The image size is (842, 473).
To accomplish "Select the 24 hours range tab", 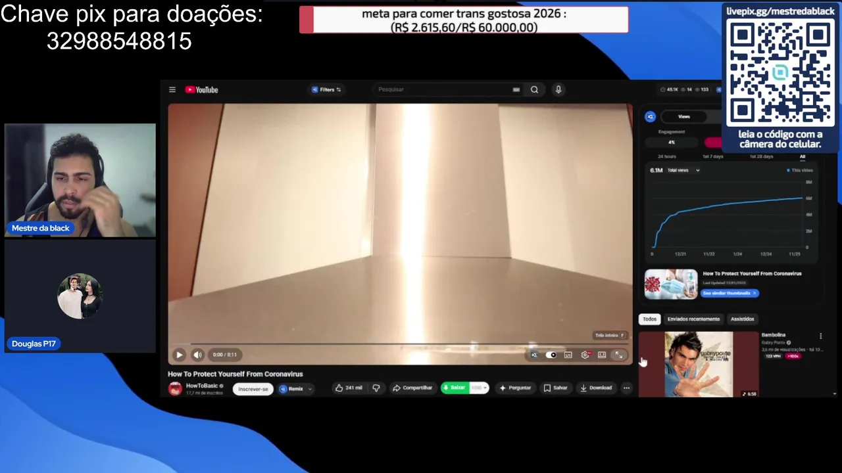I will pos(667,156).
